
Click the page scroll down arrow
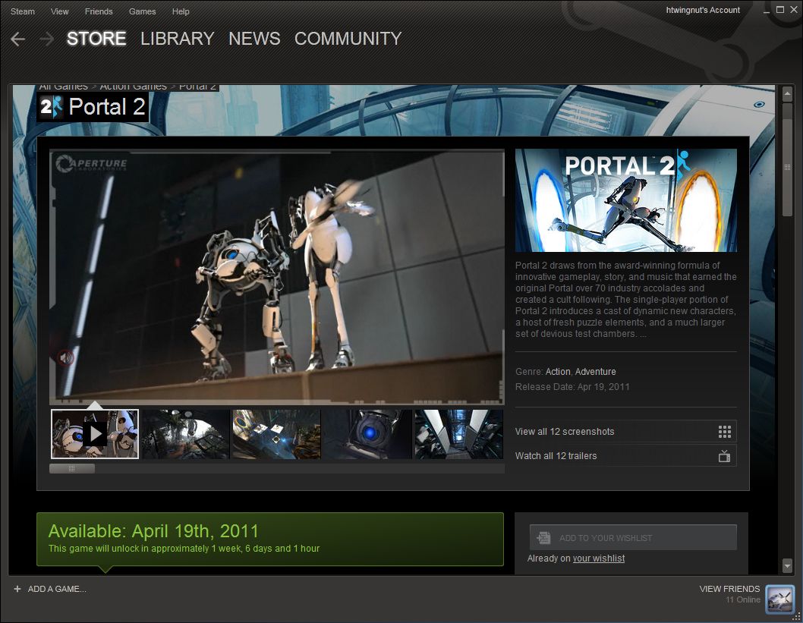click(x=788, y=565)
